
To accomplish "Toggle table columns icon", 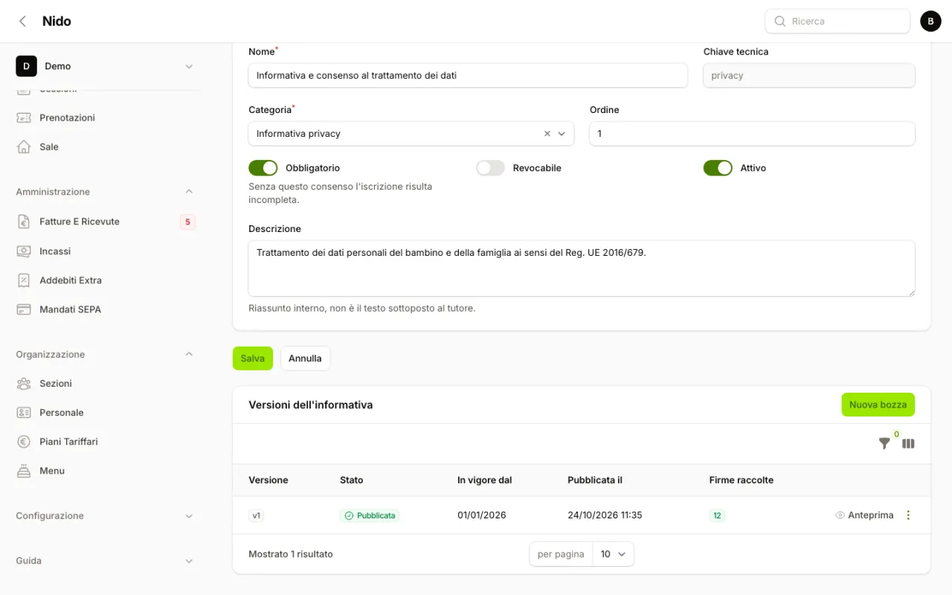I will [908, 443].
